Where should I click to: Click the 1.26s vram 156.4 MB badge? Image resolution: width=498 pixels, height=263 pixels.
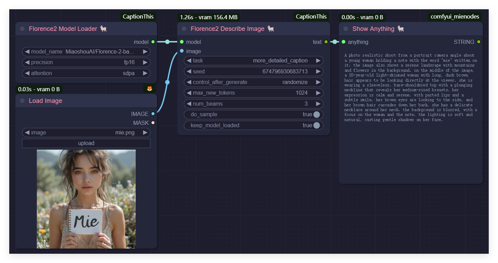coord(209,17)
